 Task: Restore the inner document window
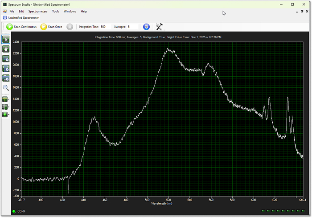(302, 11)
